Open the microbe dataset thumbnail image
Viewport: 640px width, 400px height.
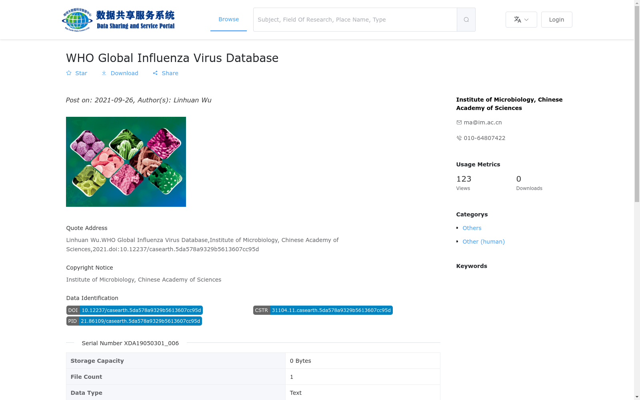[126, 162]
